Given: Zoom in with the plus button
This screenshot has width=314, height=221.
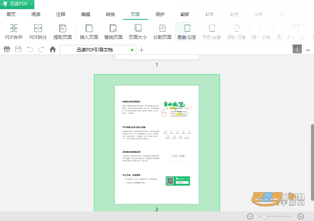Looking at the screenshot, I should (301, 216).
